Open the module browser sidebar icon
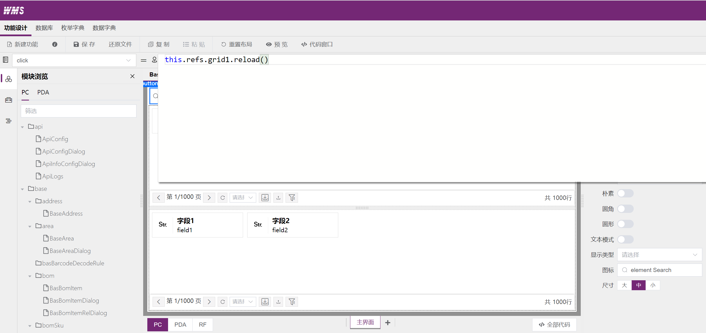The width and height of the screenshot is (706, 333). tap(9, 79)
